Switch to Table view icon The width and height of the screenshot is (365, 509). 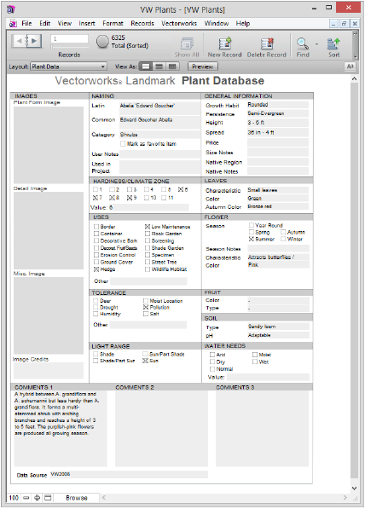click(172, 67)
